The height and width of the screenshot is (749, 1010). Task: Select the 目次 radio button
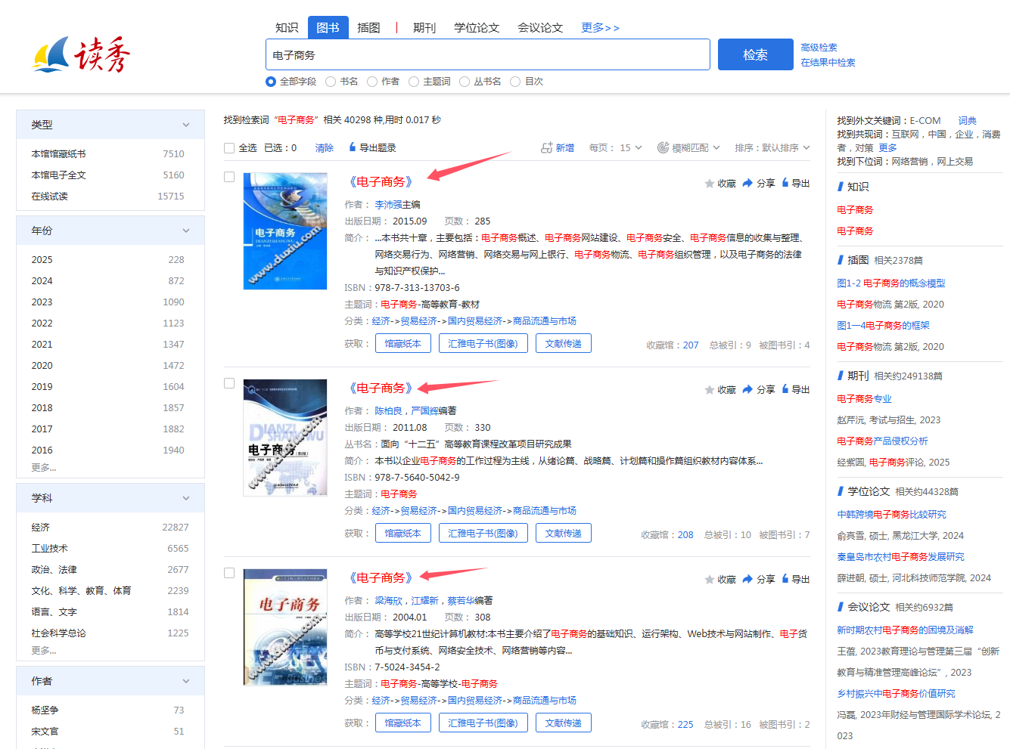[515, 82]
